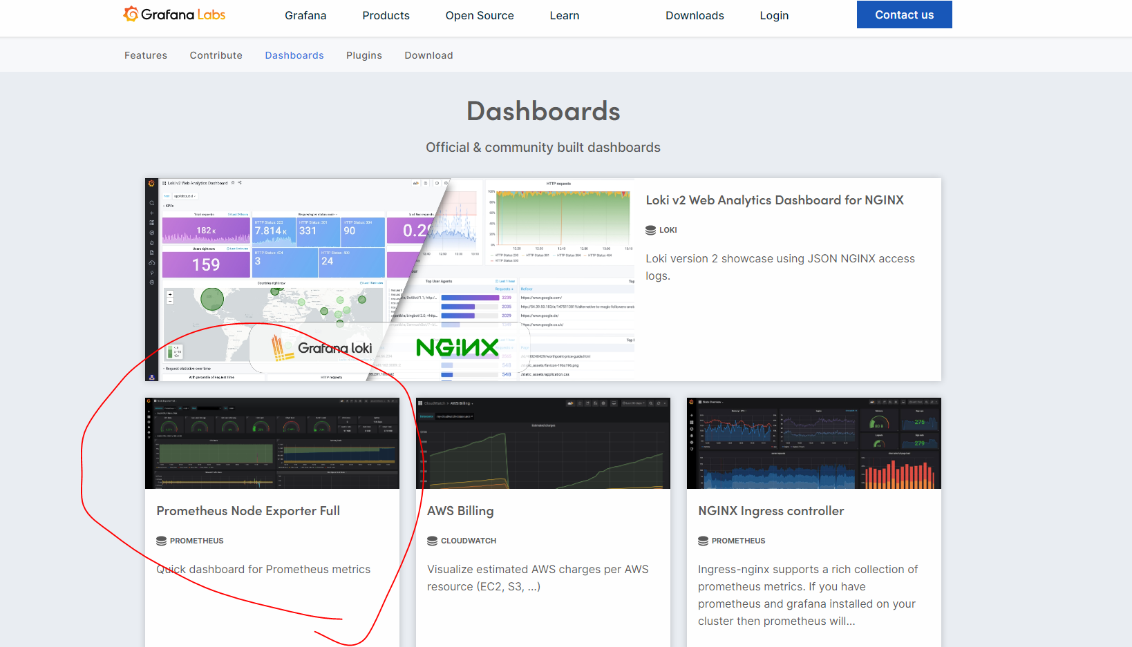Open the Grafana menu item
The image size is (1132, 647).
[305, 15]
